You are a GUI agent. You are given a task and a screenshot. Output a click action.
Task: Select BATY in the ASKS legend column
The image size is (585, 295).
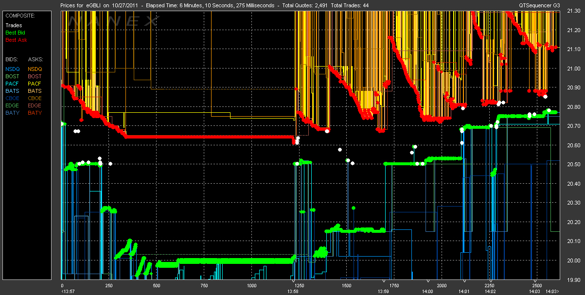pos(35,113)
